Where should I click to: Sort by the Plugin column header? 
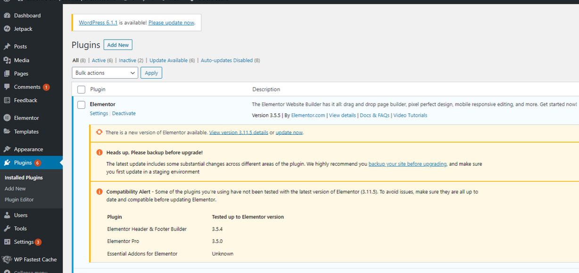point(98,89)
